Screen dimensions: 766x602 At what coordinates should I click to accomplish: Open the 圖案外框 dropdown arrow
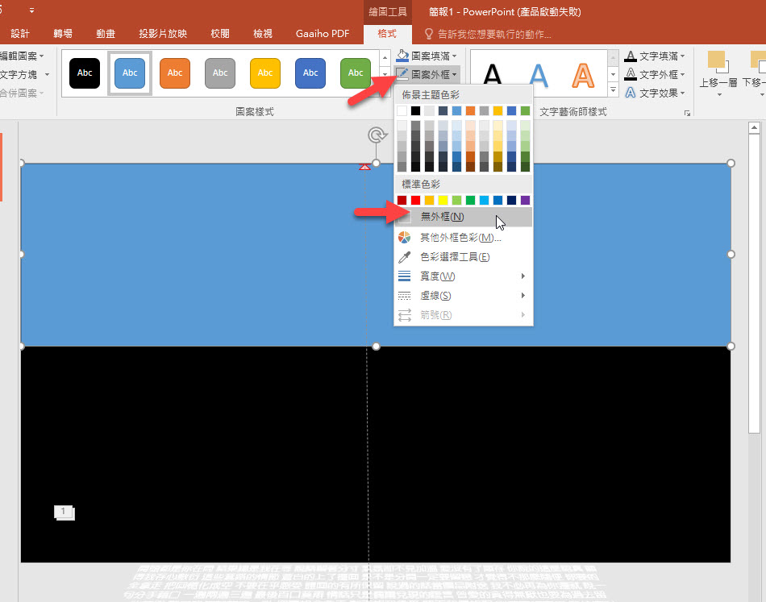pos(454,75)
